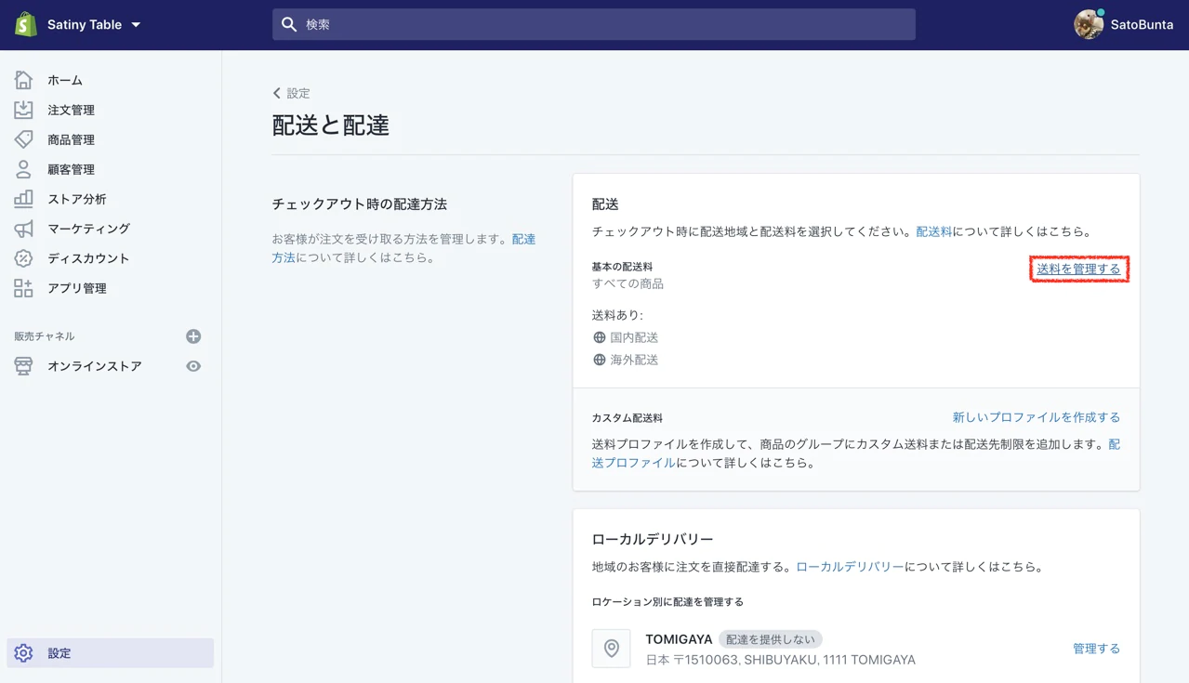This screenshot has width=1189, height=683.
Task: Select the 商品管理 tag icon
Action: [23, 139]
